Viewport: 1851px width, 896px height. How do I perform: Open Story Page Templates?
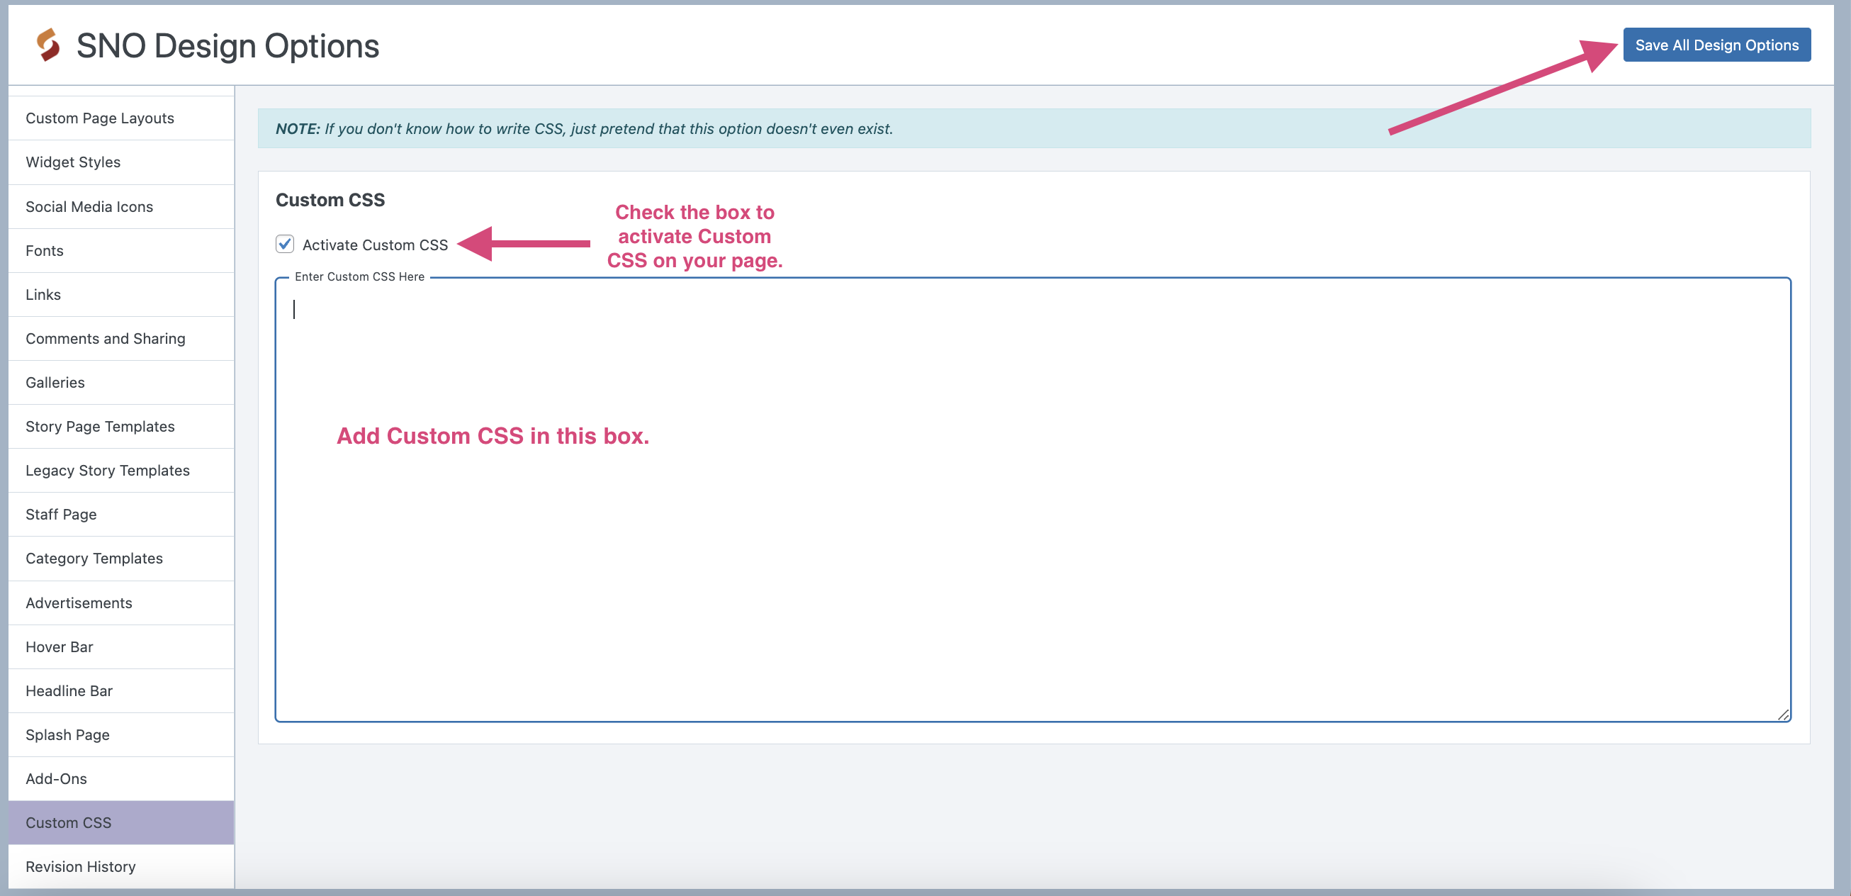click(121, 427)
